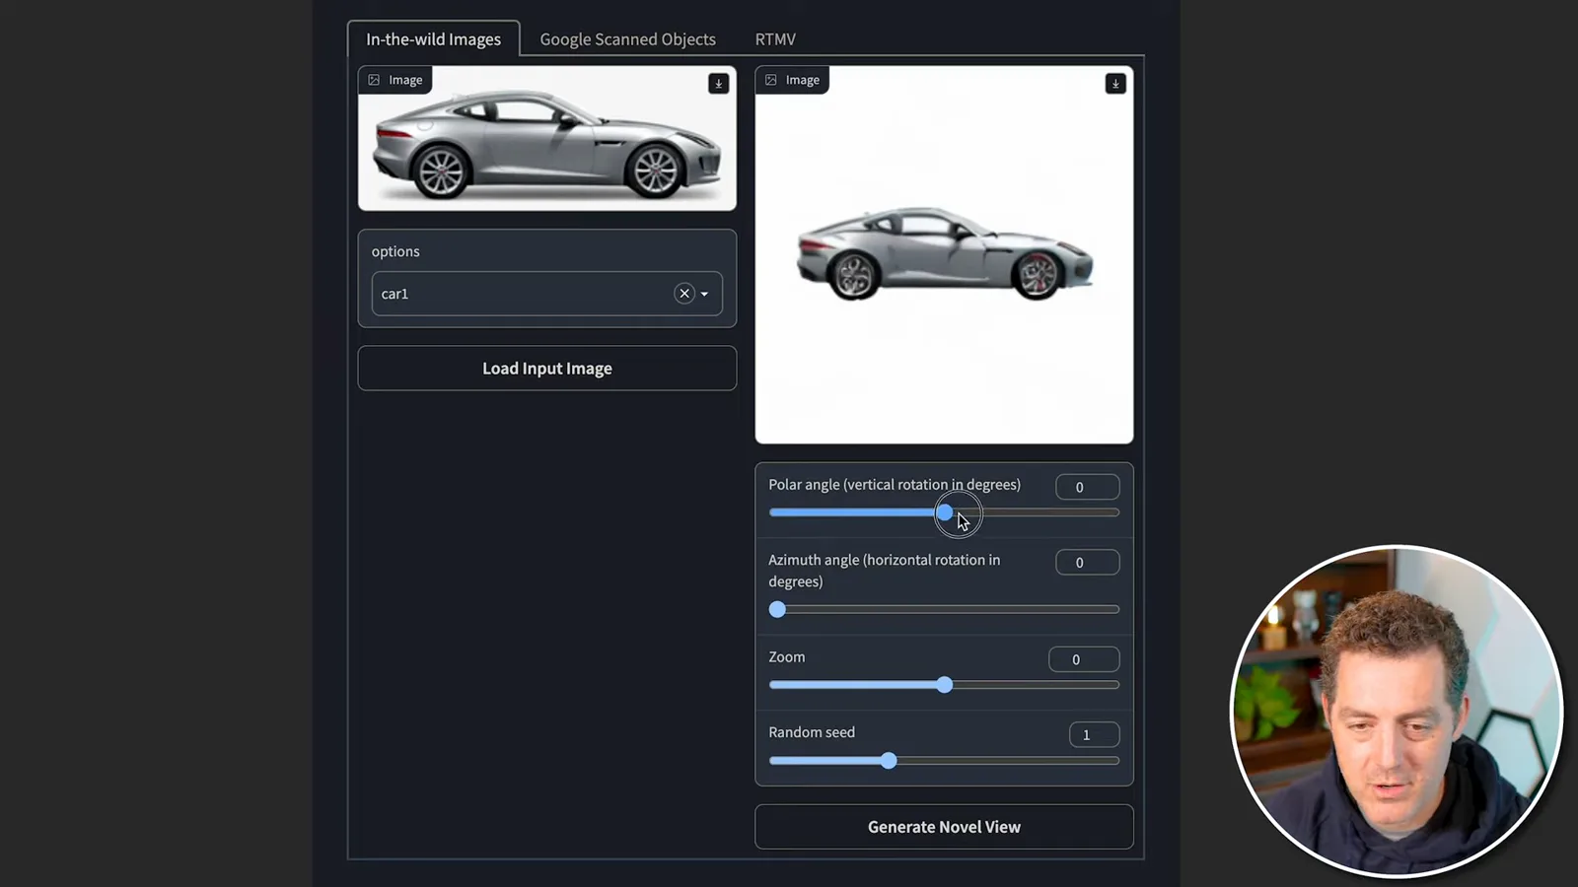Switch to the In-the-wild Images tab
The height and width of the screenshot is (887, 1578).
click(x=433, y=39)
